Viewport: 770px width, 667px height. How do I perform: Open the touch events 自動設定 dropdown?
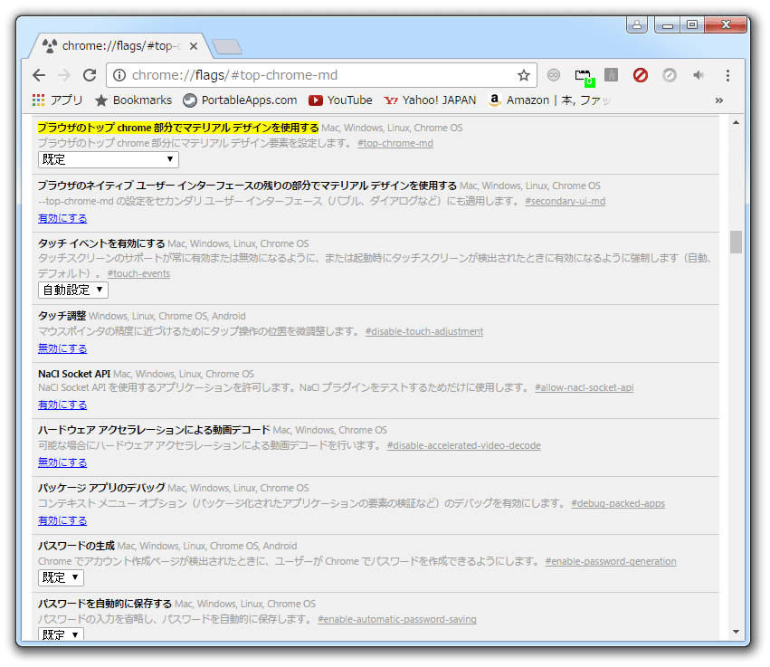click(73, 291)
